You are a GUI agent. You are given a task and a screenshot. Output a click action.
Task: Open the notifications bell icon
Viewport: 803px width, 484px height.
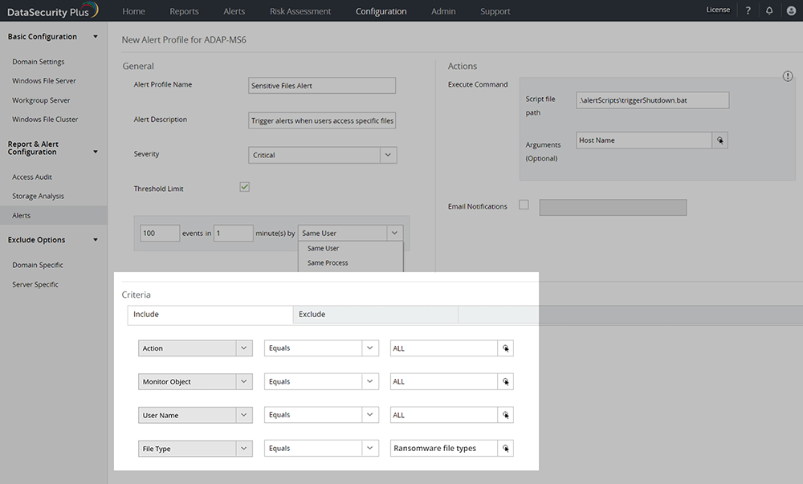click(x=769, y=10)
